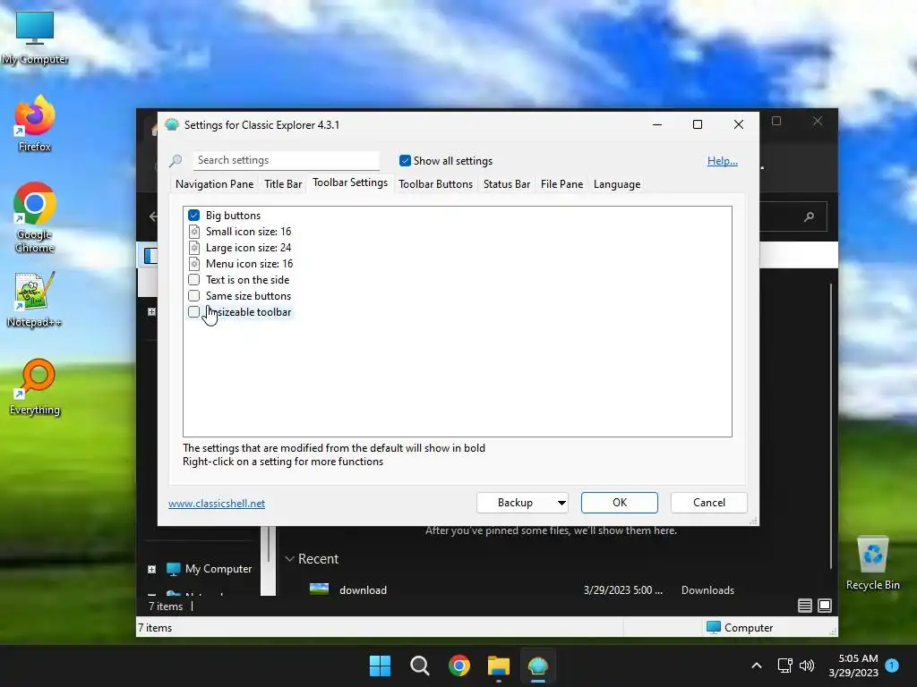Image resolution: width=917 pixels, height=687 pixels.
Task: Open Notepad++ desktop shortcut
Action: click(35, 301)
